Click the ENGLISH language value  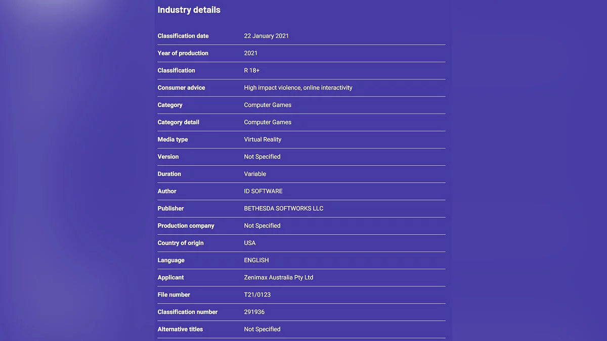[256, 260]
